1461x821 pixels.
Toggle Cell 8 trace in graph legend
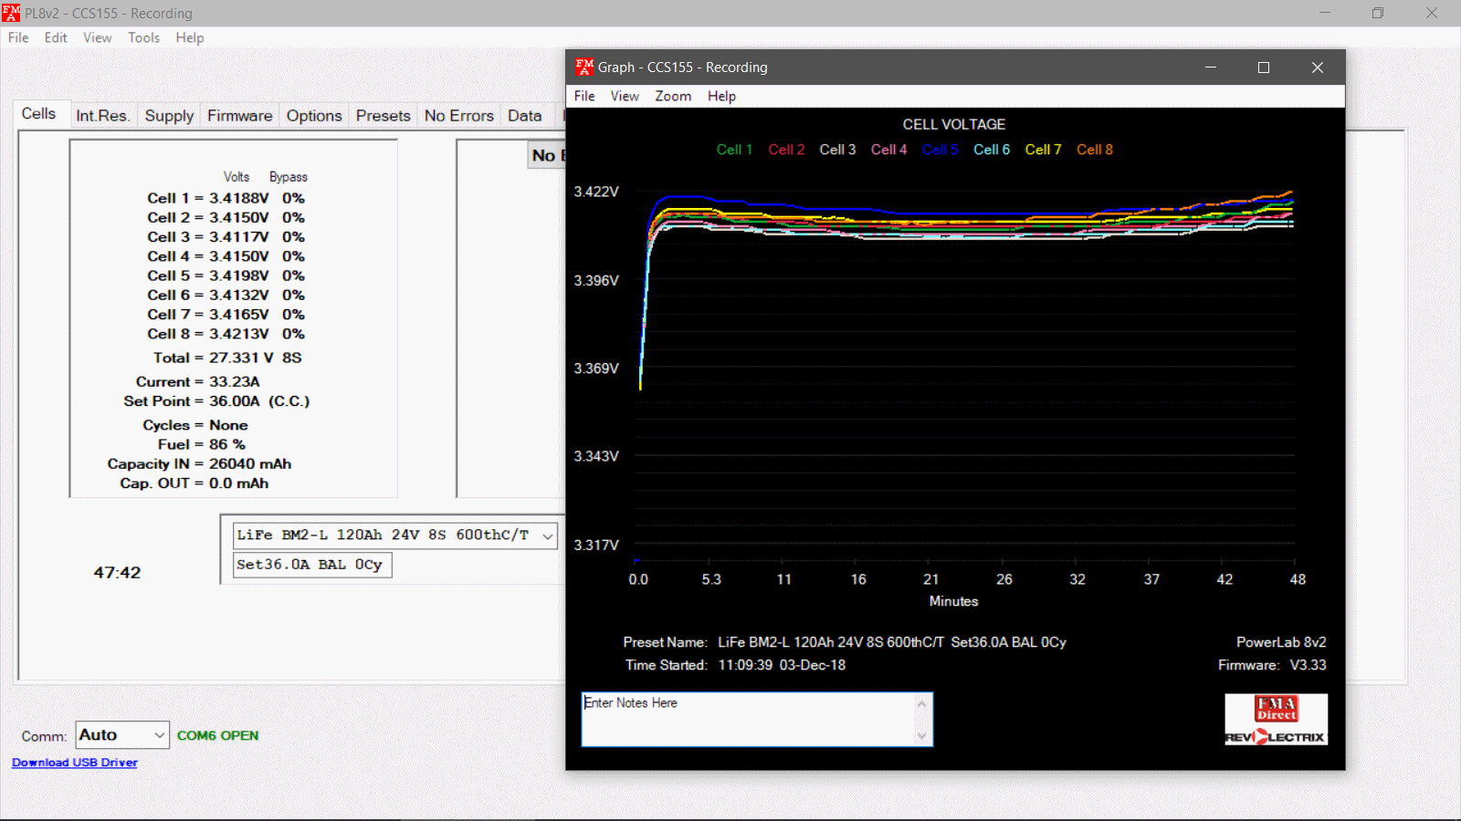1094,150
